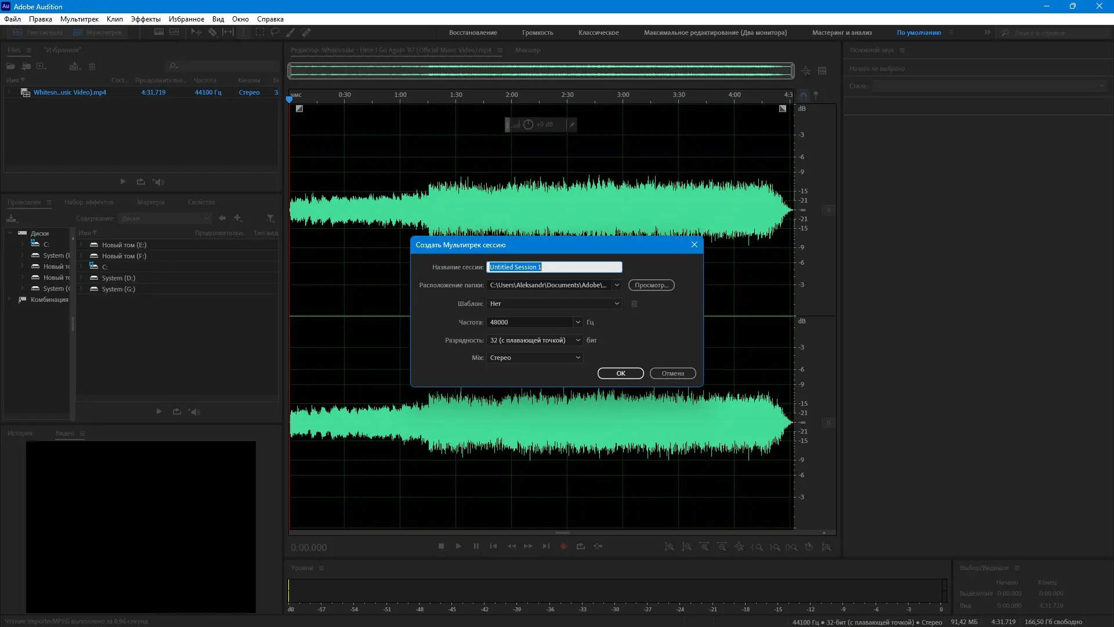The image size is (1114, 627).
Task: Click the Record button in transport
Action: pyautogui.click(x=563, y=546)
